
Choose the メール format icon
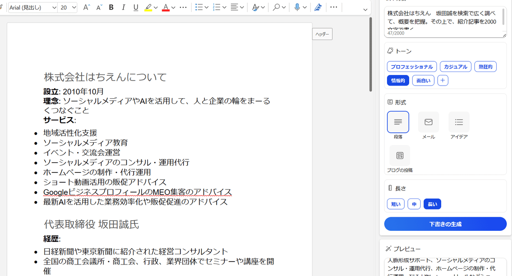[x=428, y=122]
